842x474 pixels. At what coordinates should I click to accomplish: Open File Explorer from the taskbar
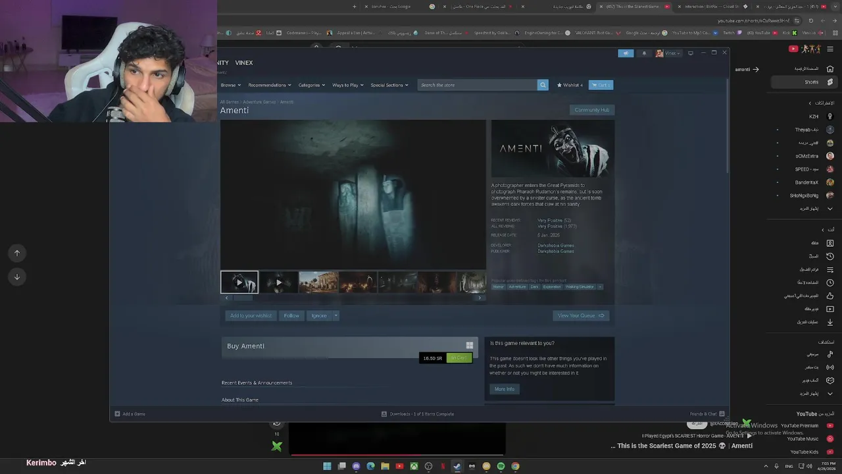click(x=385, y=466)
